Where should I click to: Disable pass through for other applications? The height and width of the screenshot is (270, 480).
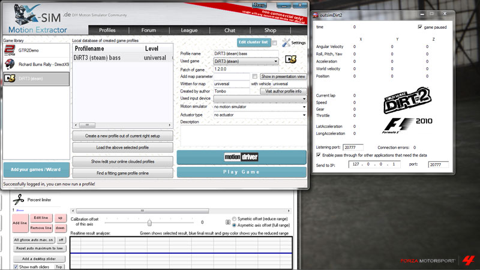[x=318, y=155]
